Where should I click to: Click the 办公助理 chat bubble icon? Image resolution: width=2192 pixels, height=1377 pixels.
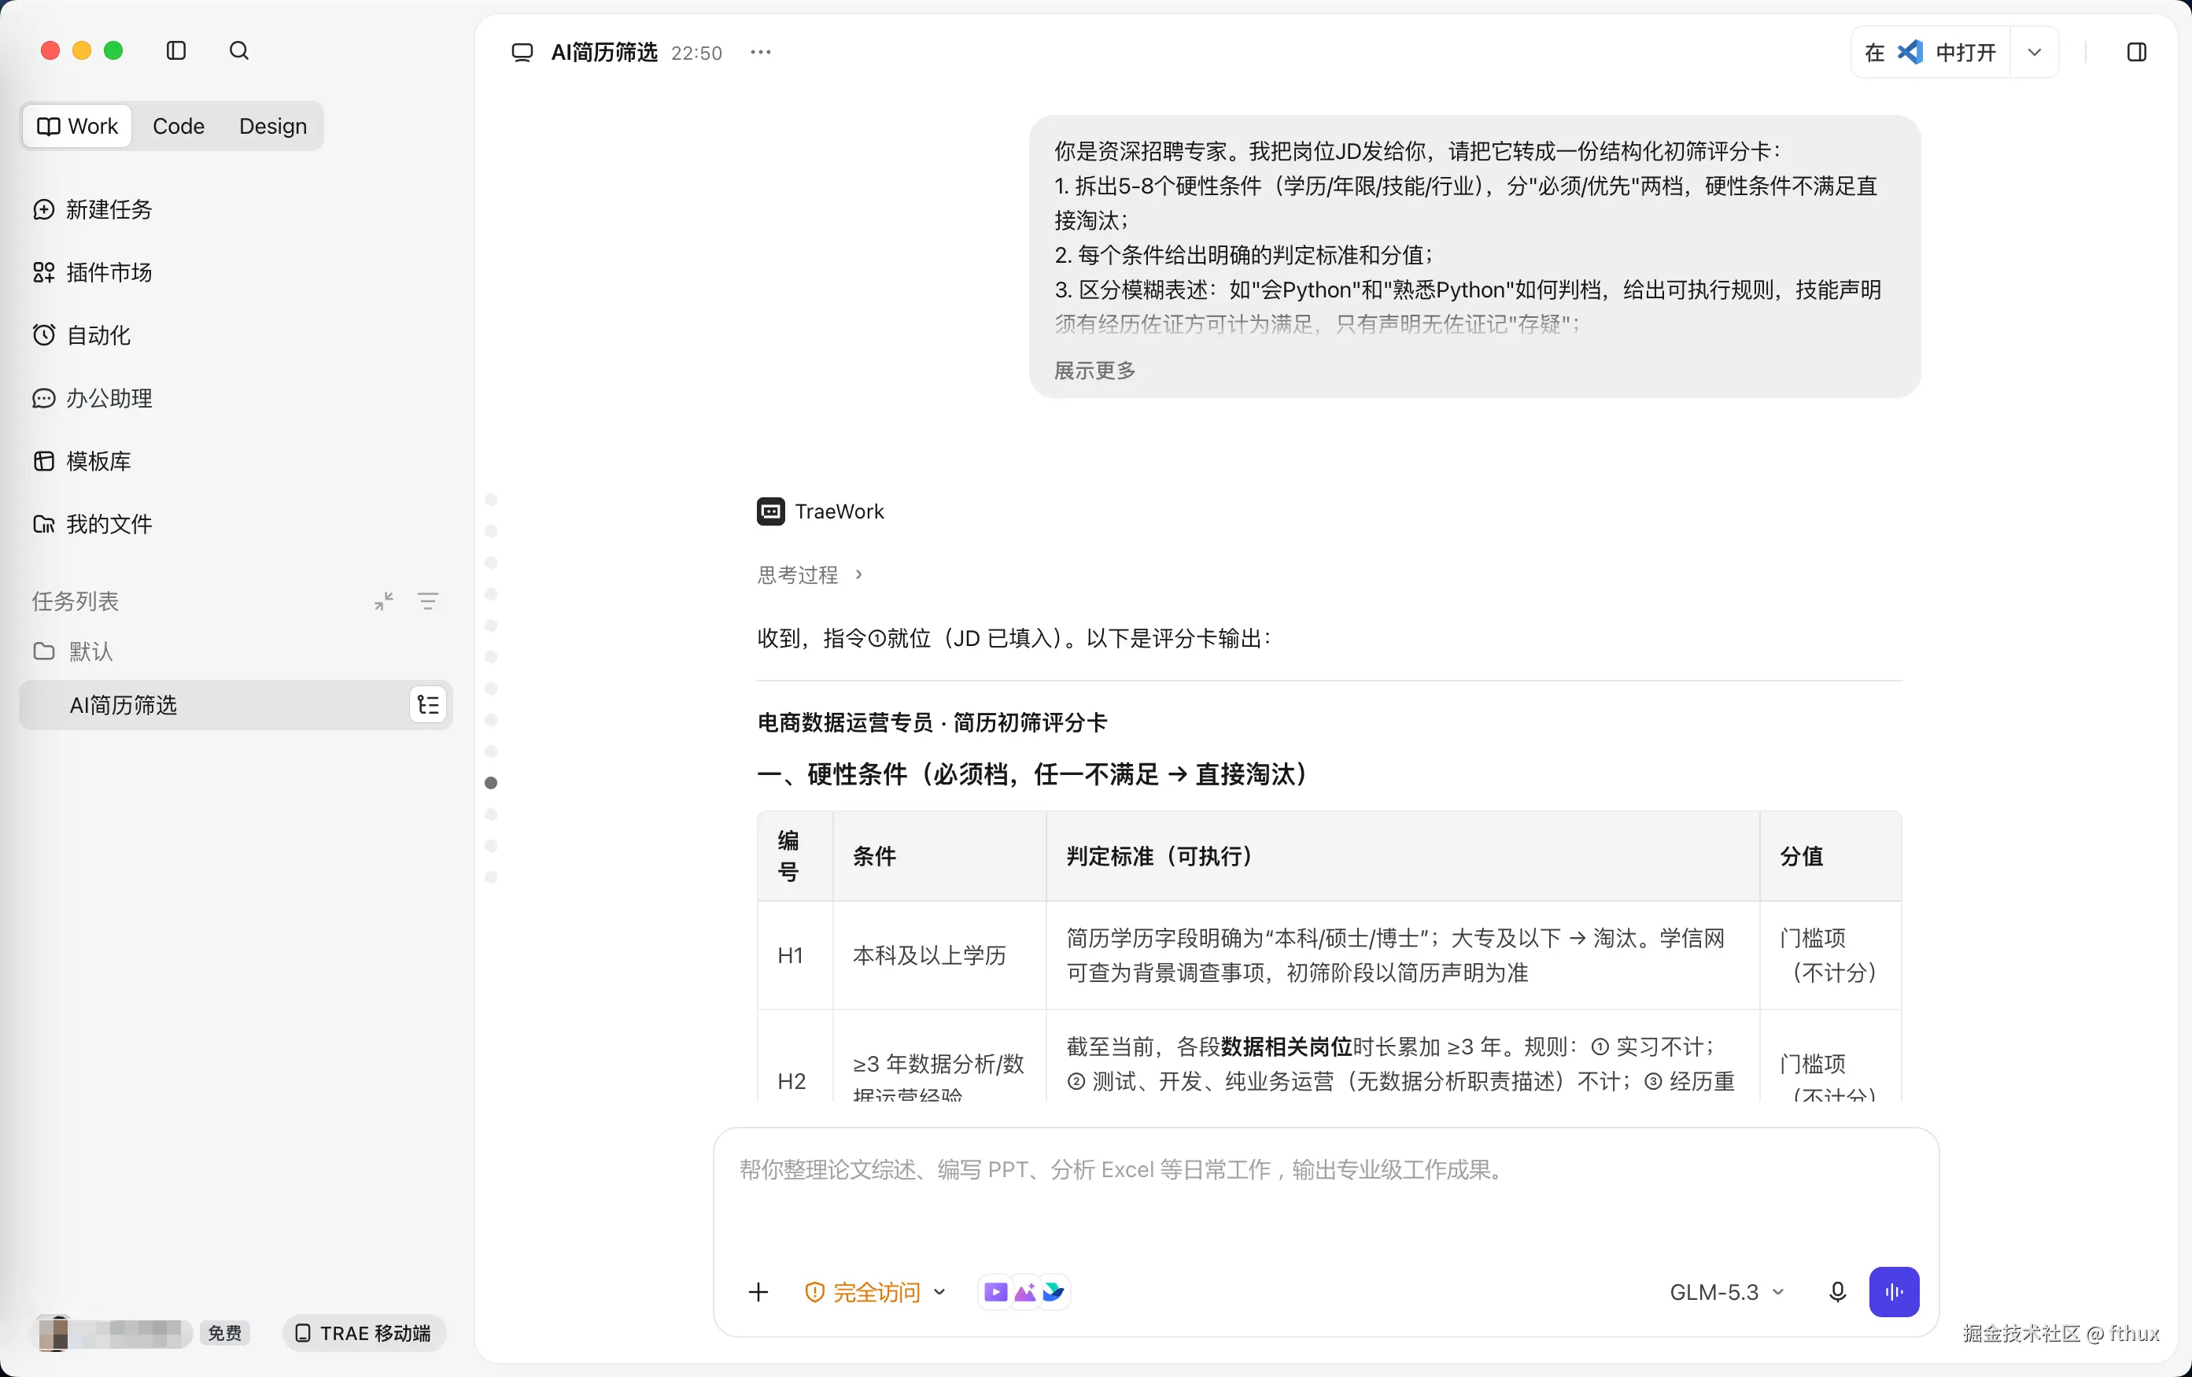pyautogui.click(x=44, y=397)
